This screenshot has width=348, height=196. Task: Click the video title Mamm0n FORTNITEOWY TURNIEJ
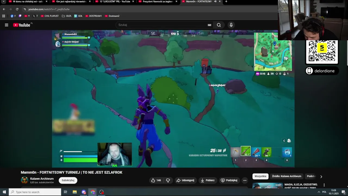coord(72,172)
